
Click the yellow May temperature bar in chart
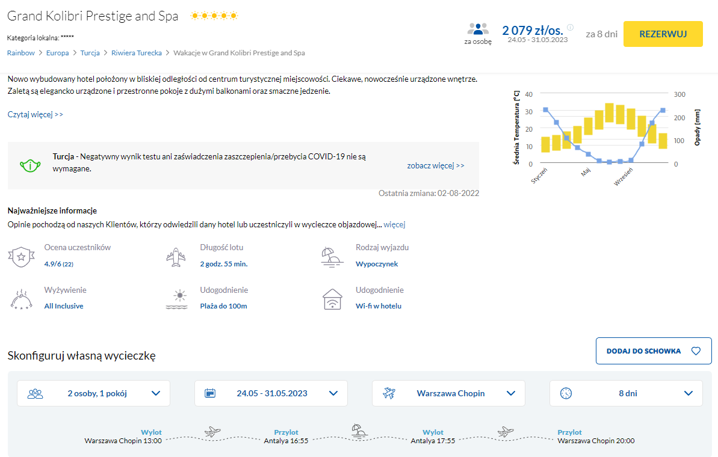588,126
